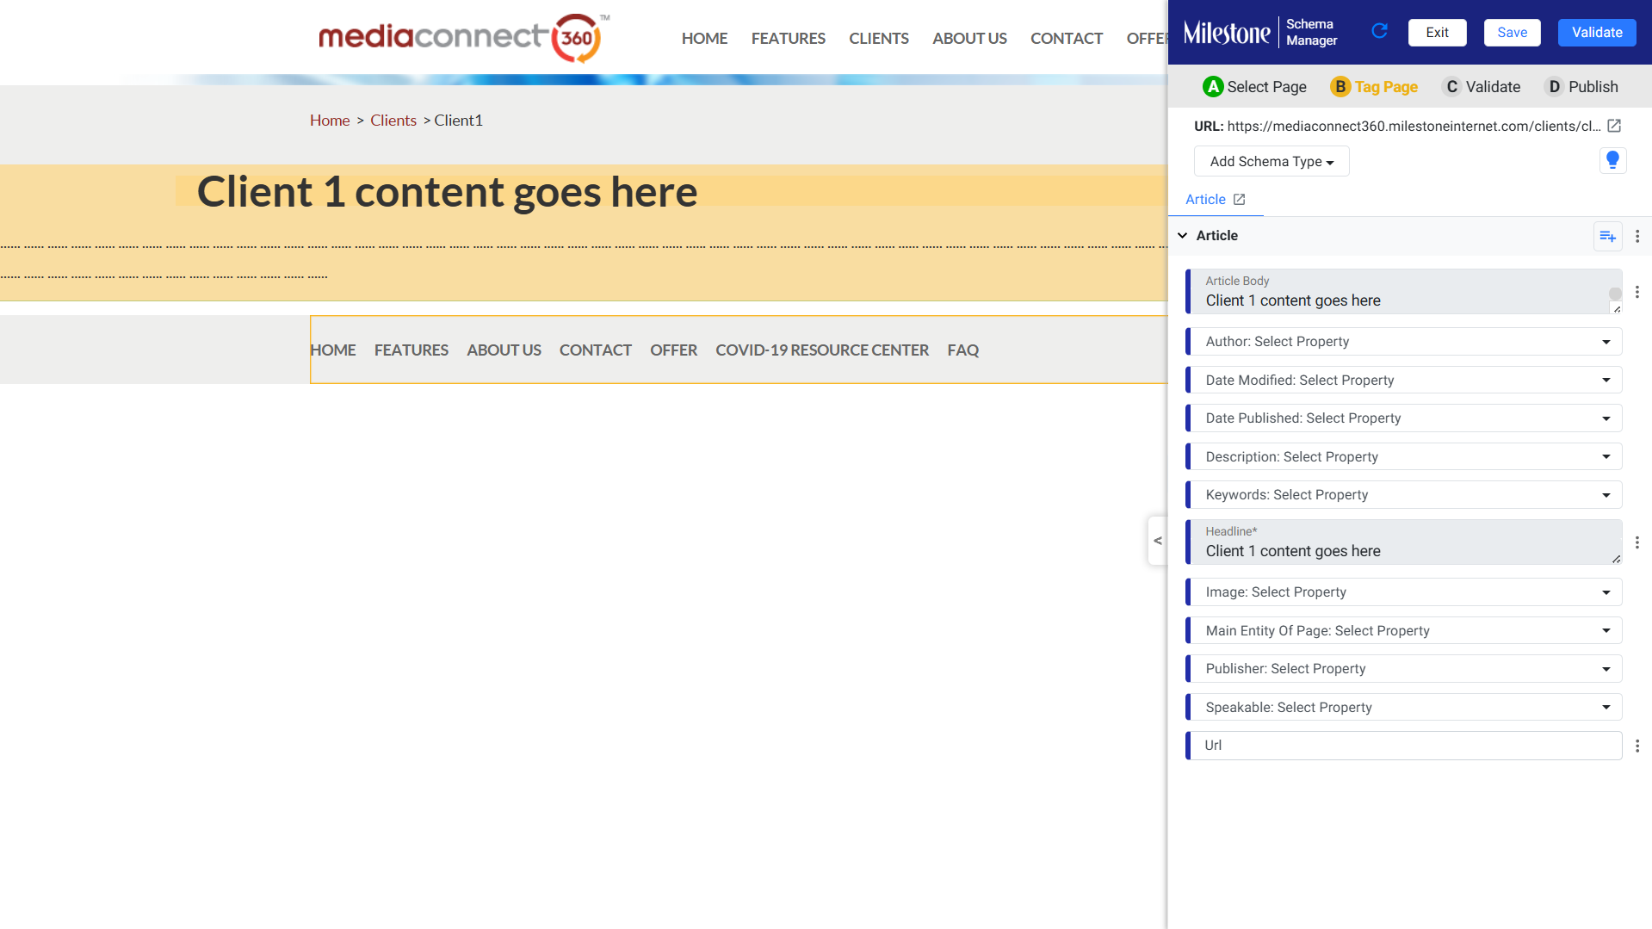Screen dimensions: 1652x929
Task: Open Article schema external link icon
Action: pos(1239,200)
